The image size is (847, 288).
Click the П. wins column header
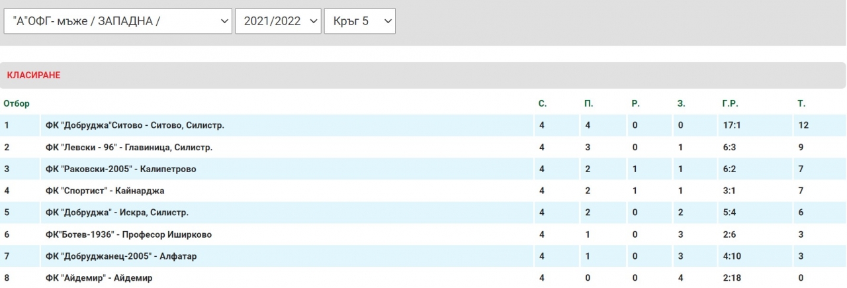click(x=588, y=104)
